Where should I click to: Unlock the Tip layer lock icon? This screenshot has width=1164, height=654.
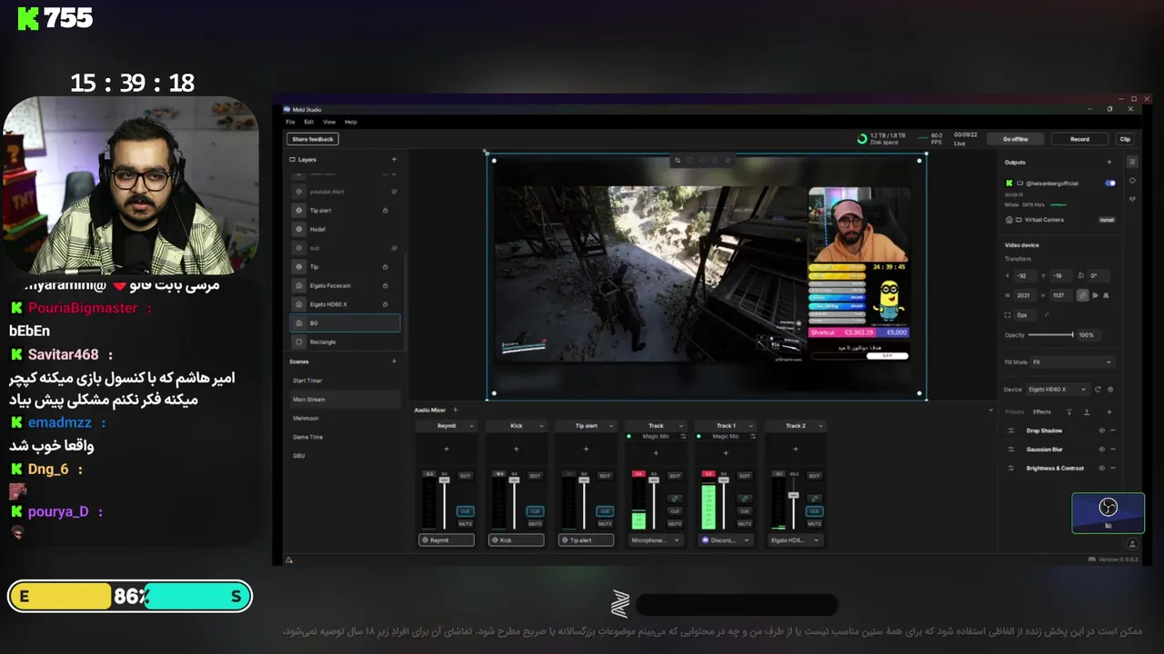coord(385,267)
